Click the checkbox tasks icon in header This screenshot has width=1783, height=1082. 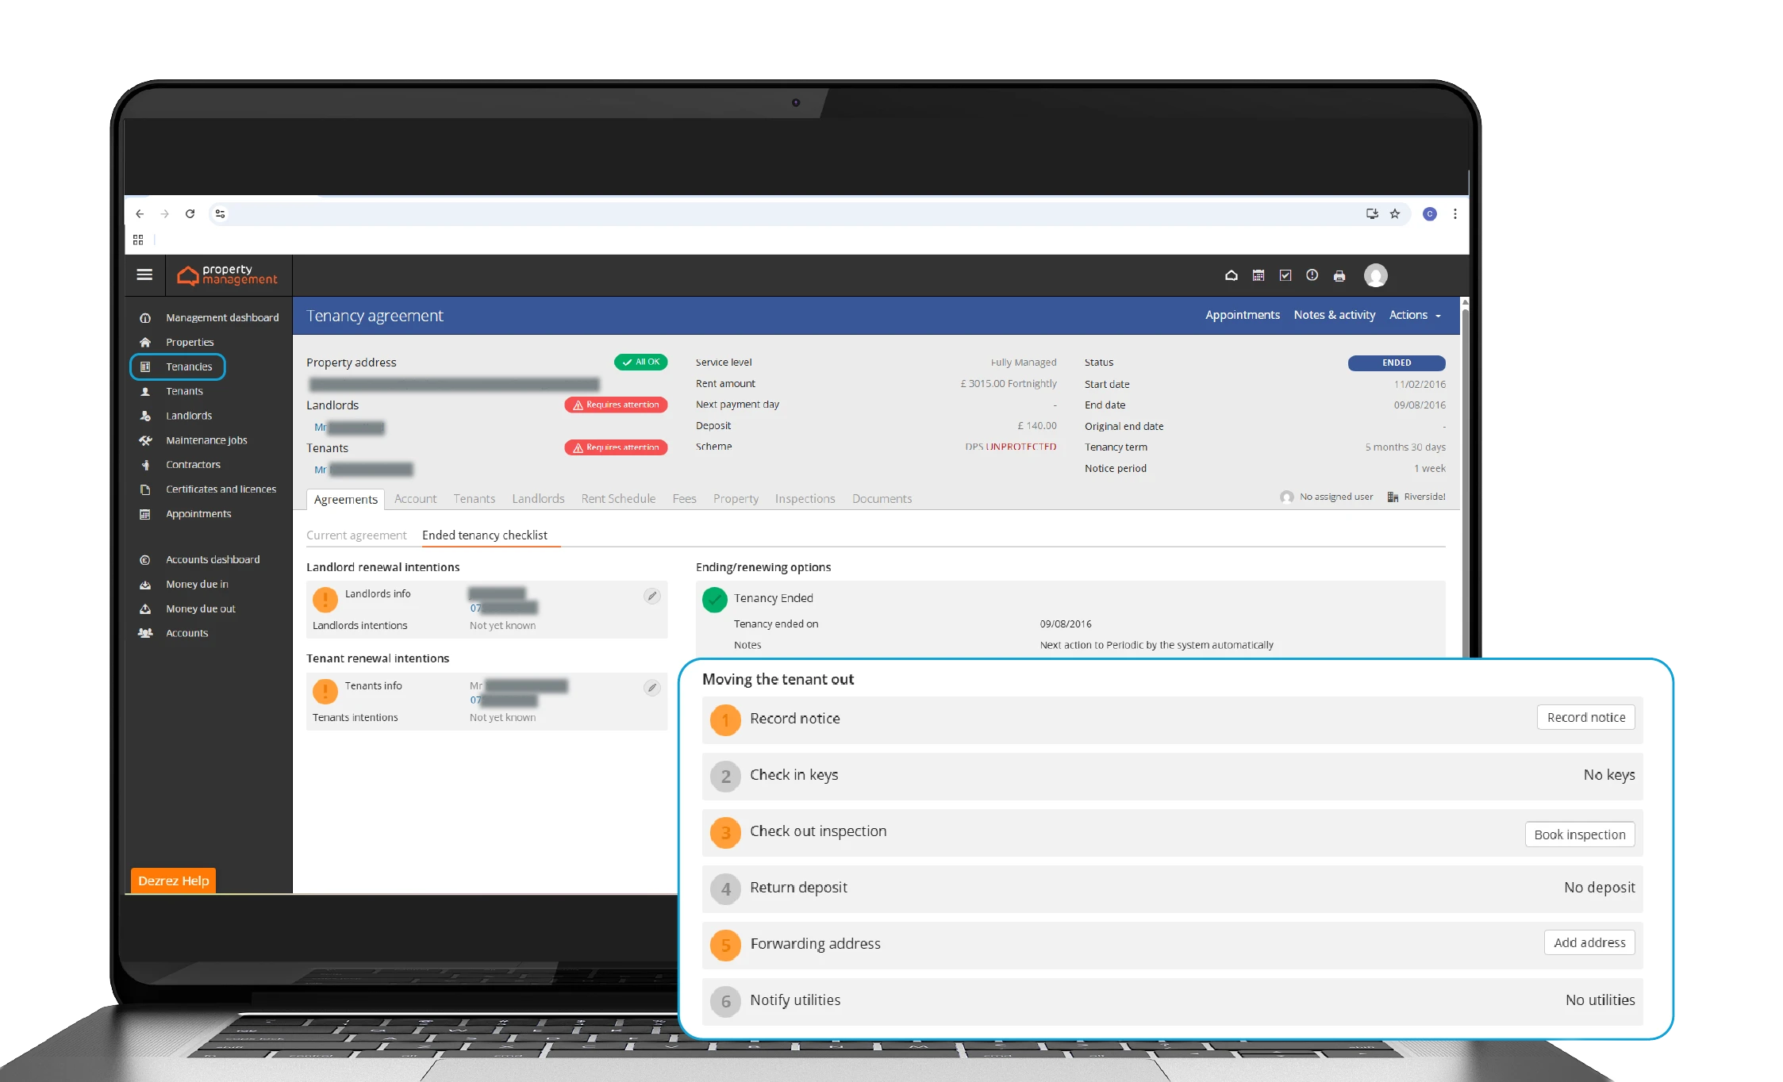[x=1285, y=275]
